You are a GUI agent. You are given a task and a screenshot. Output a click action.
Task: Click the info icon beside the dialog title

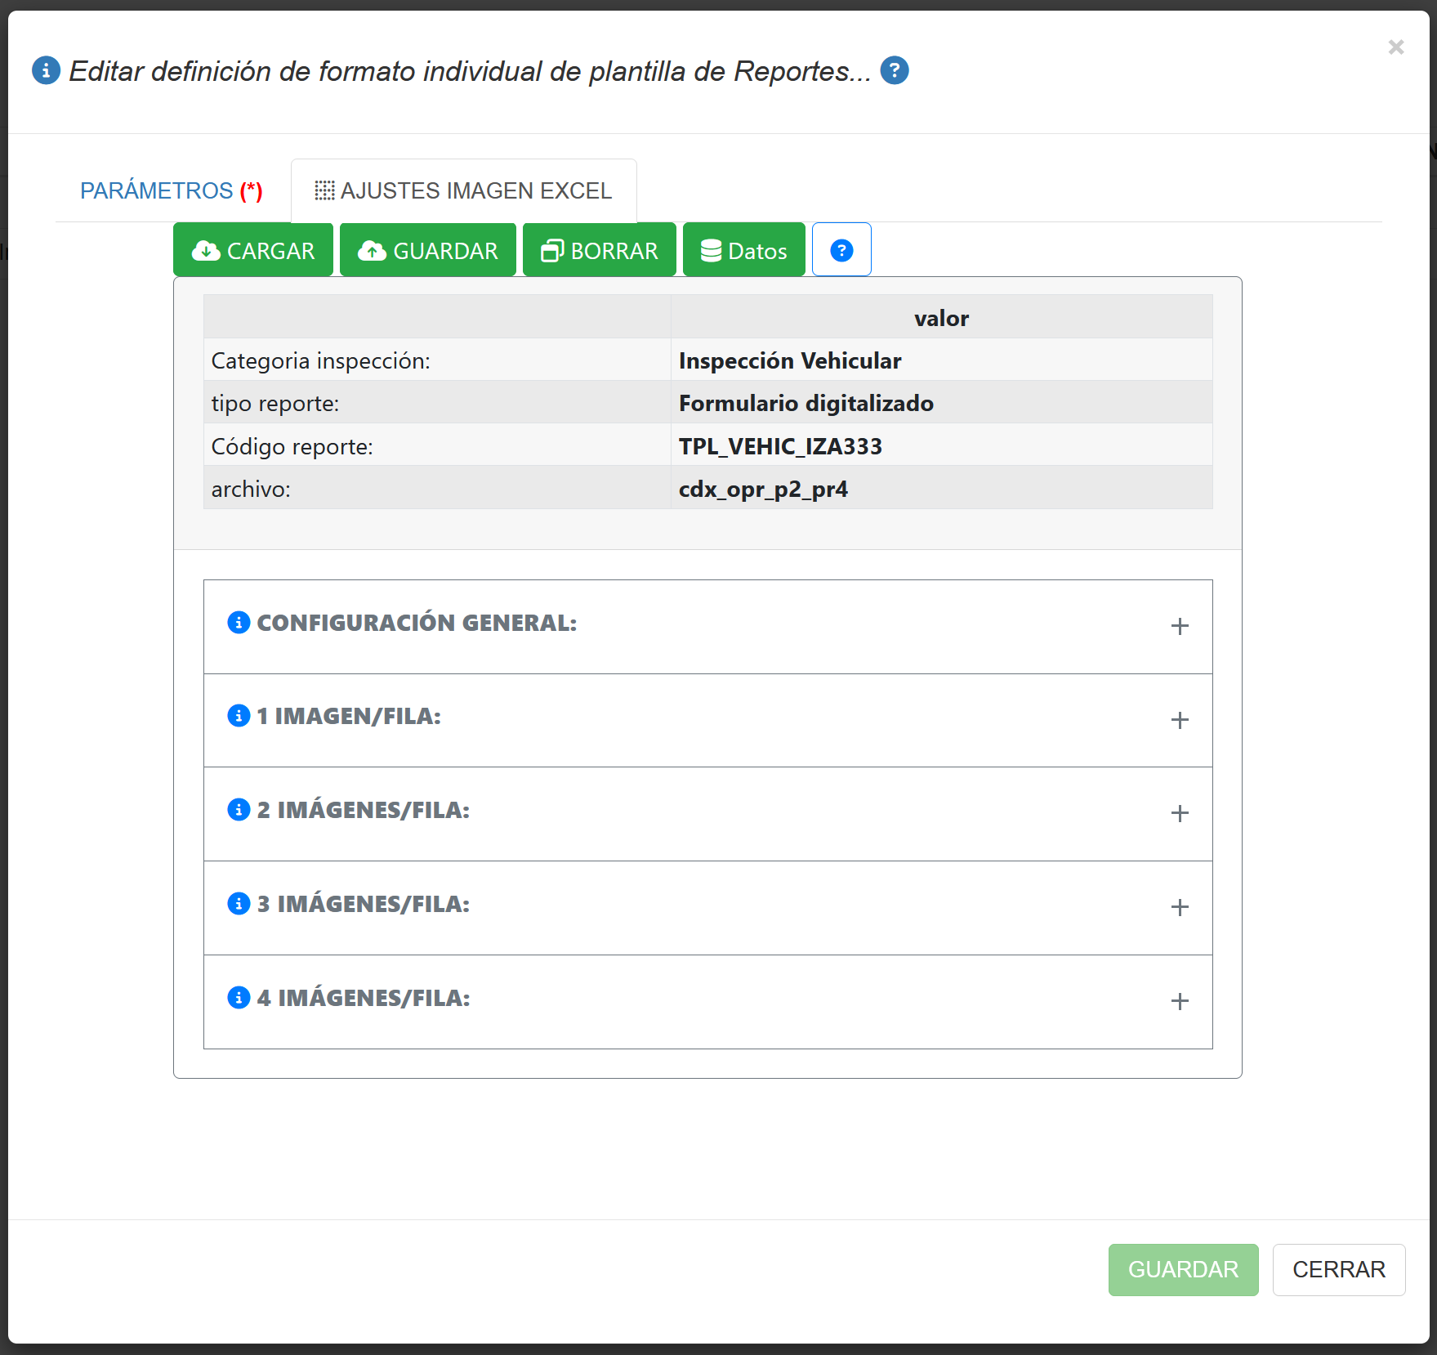click(x=46, y=71)
